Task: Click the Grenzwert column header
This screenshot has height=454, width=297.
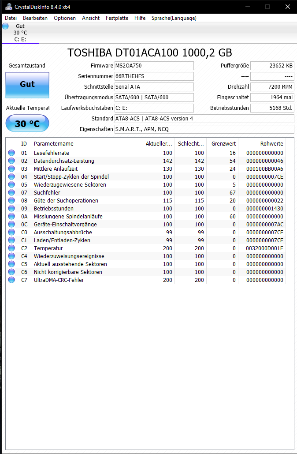Action: coord(223,144)
